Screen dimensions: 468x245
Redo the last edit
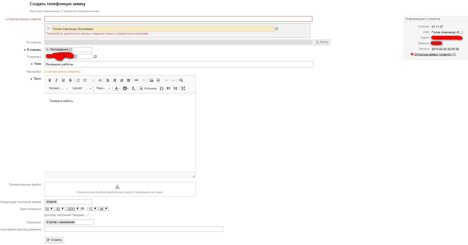[x=173, y=80]
